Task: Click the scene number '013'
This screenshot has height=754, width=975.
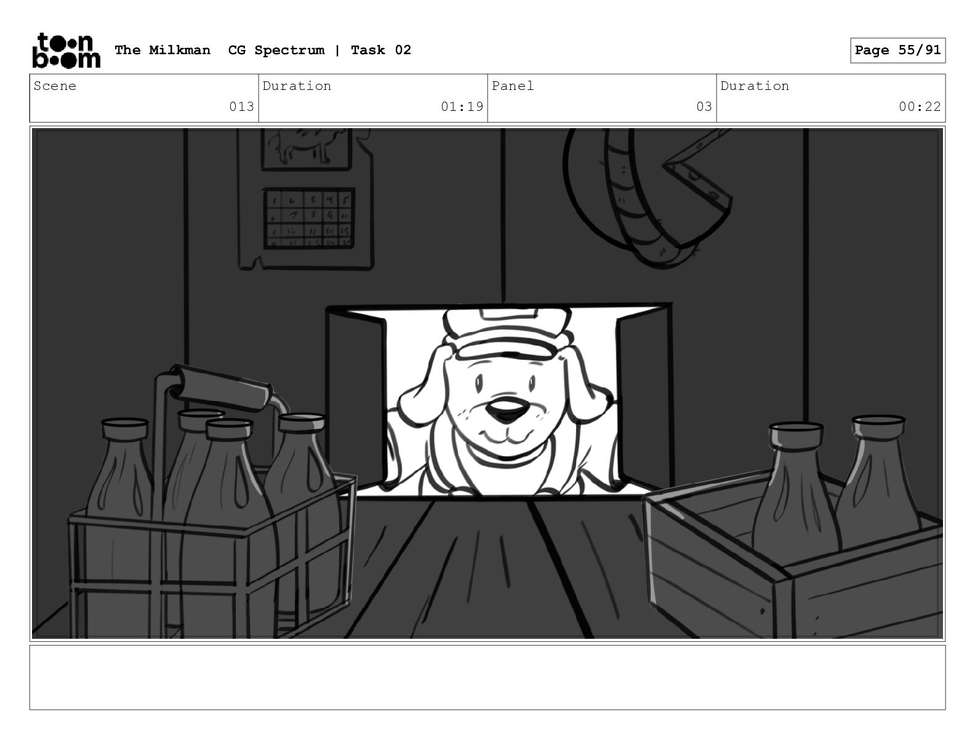Action: coord(241,107)
